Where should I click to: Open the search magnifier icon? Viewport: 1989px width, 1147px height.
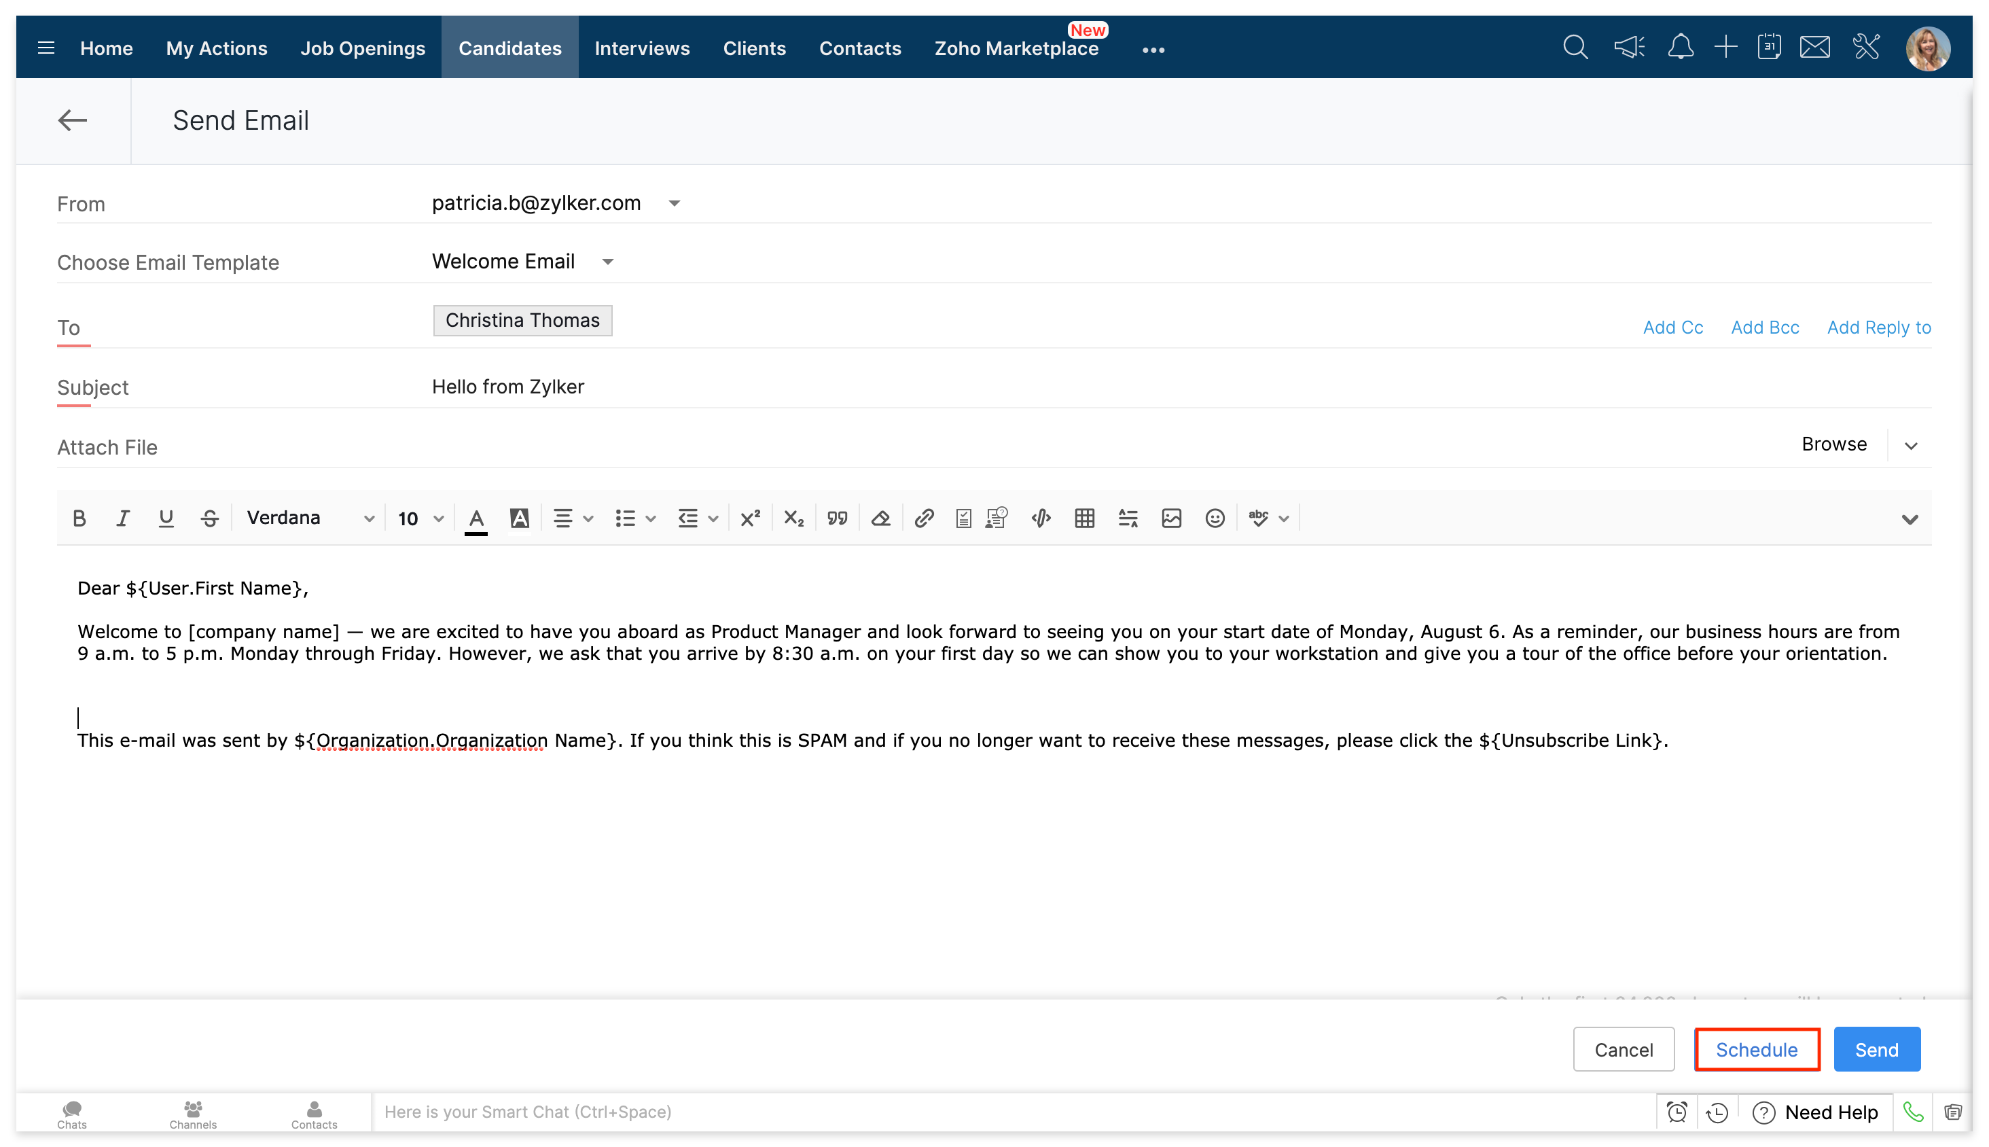[1575, 48]
